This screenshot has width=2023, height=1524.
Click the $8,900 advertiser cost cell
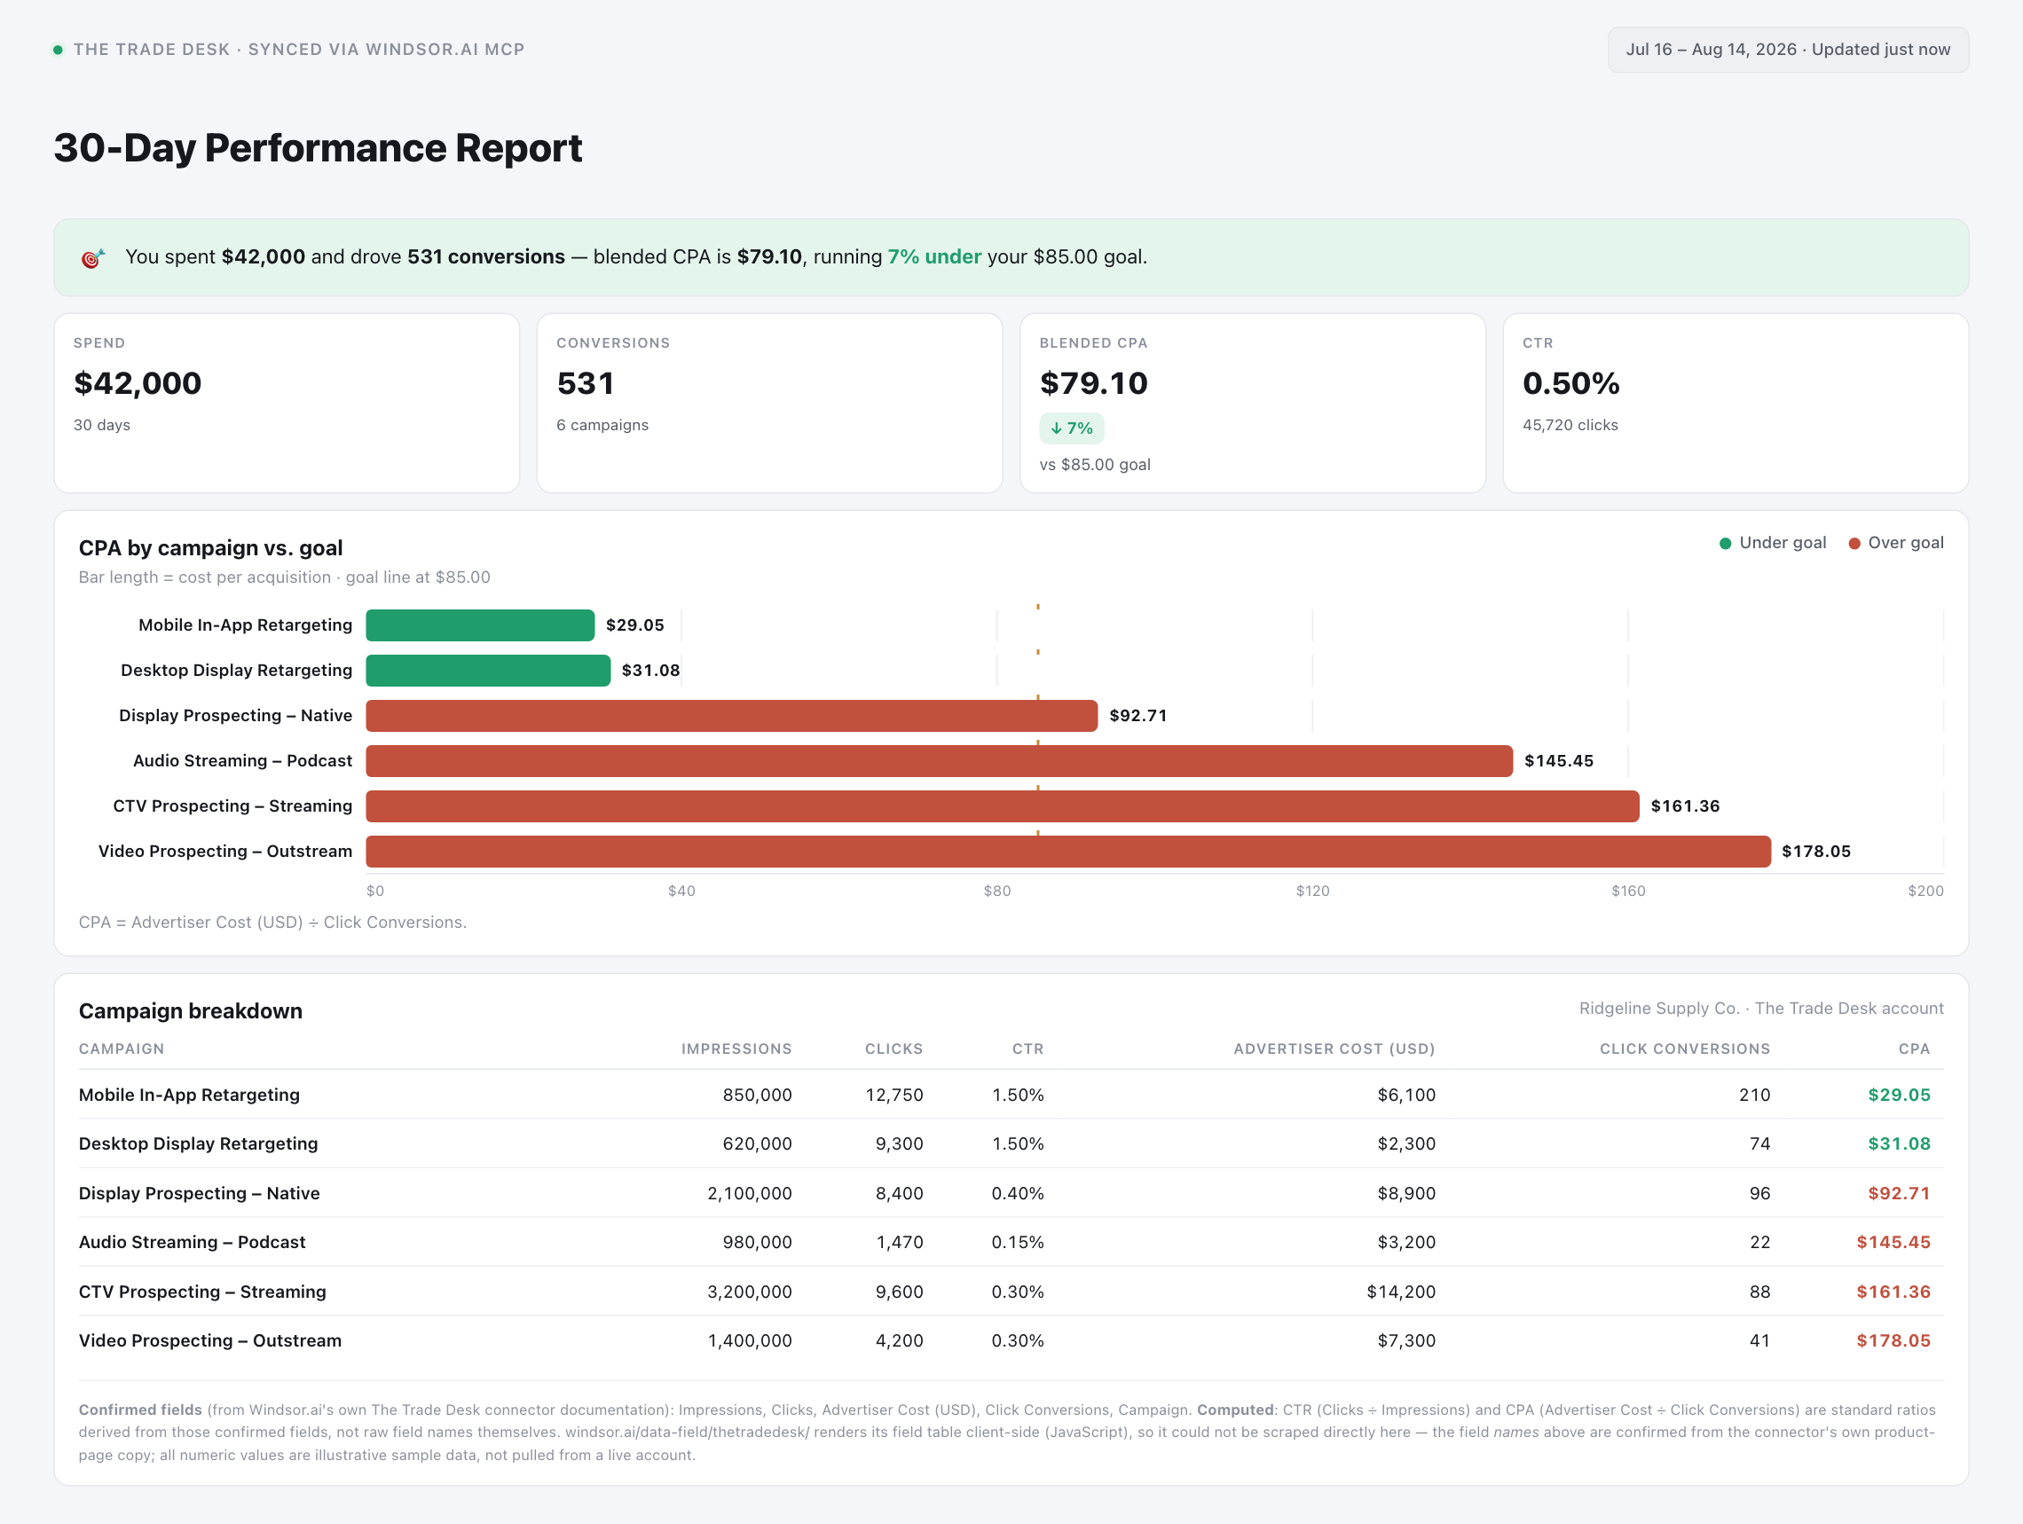point(1406,1193)
